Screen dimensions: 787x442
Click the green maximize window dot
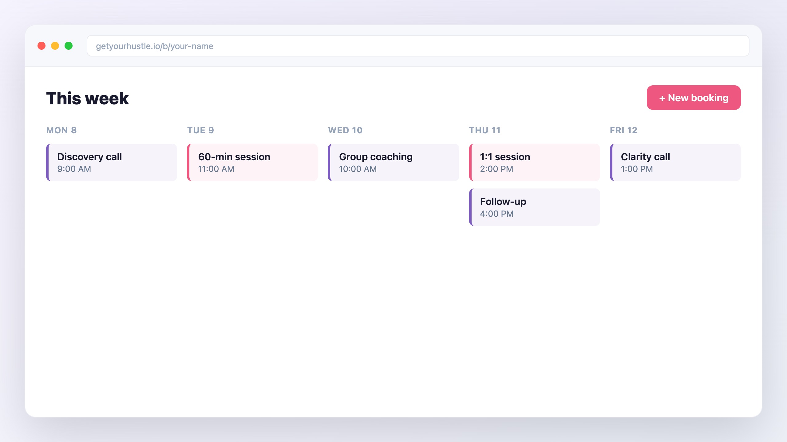(x=69, y=46)
